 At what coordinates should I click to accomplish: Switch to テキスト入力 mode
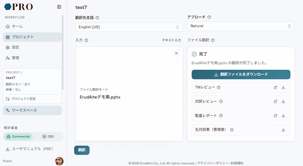(172, 40)
